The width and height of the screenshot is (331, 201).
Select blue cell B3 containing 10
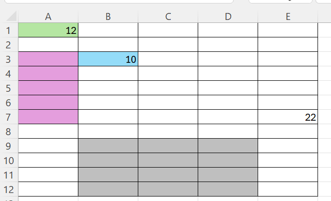point(108,59)
